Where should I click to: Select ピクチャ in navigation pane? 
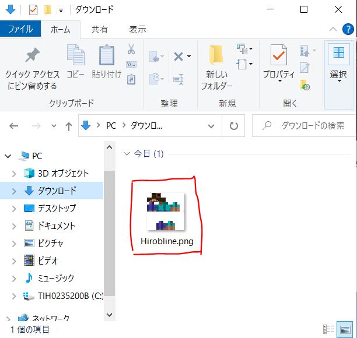tap(51, 244)
